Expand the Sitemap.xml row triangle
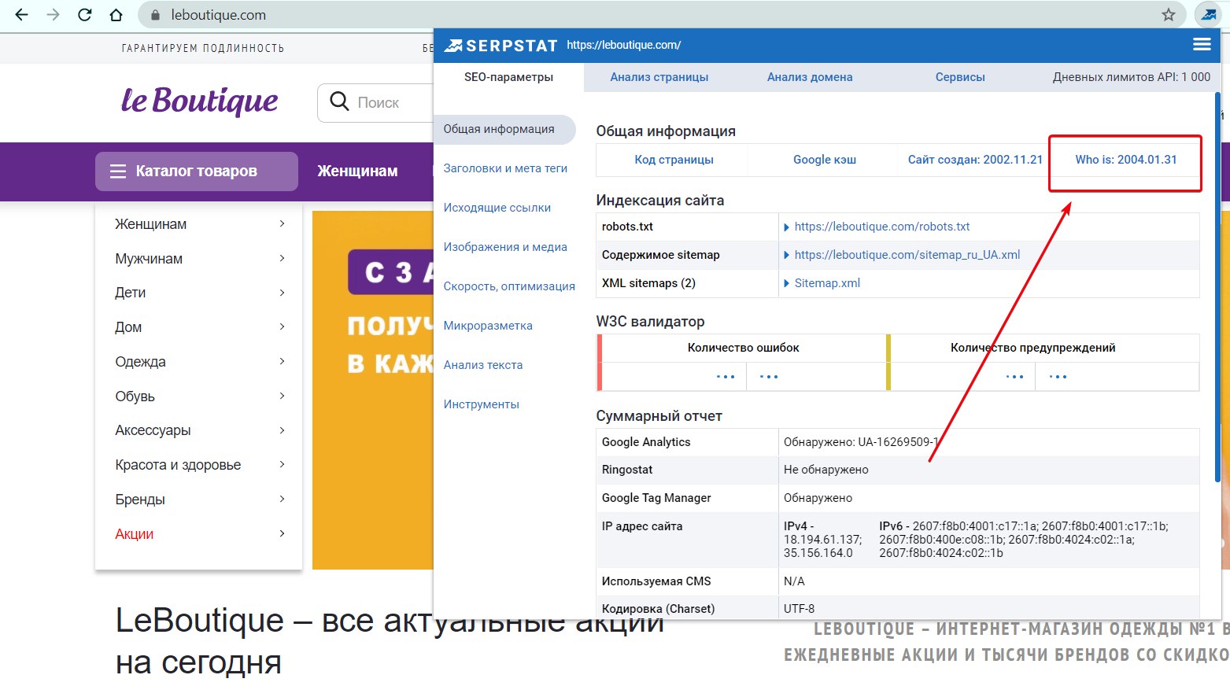This screenshot has width=1230, height=686. [x=787, y=283]
